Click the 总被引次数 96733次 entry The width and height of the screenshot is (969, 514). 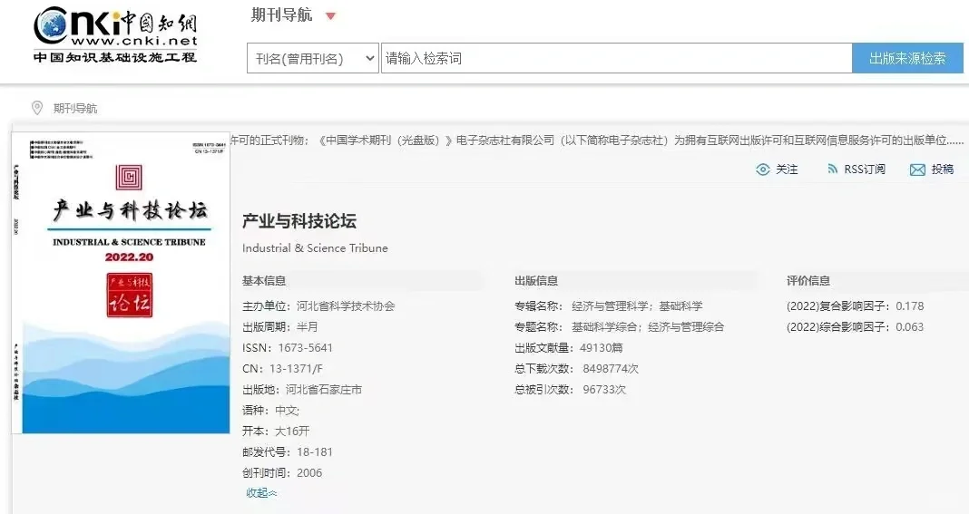571,390
